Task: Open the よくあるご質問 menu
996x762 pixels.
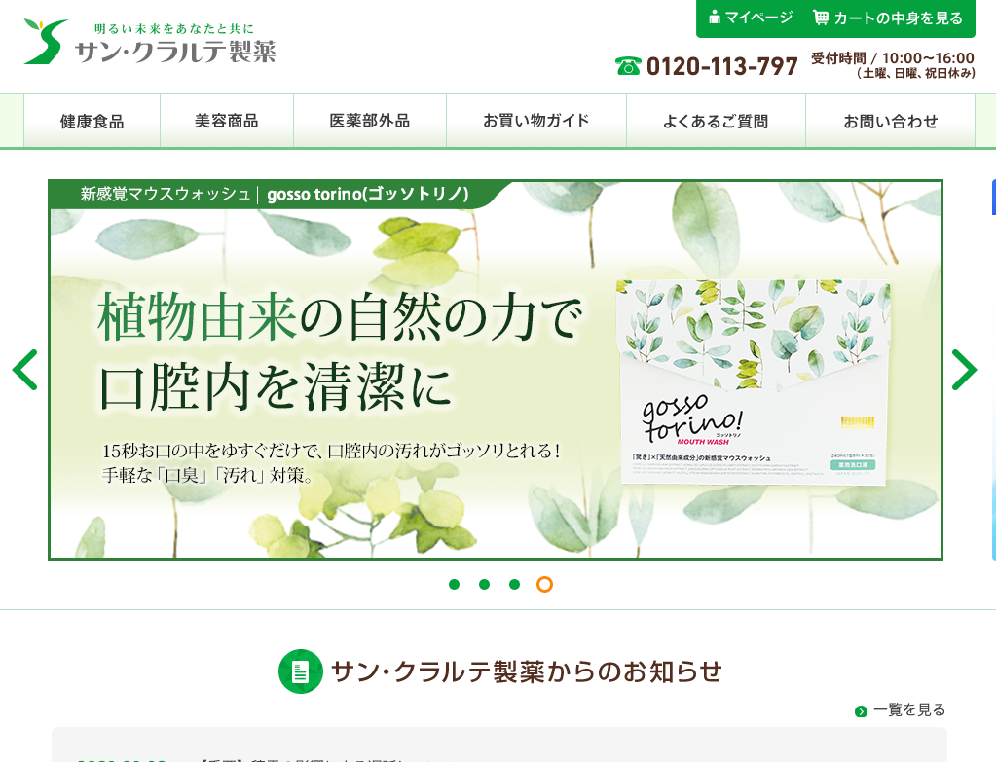Action: pyautogui.click(x=716, y=121)
